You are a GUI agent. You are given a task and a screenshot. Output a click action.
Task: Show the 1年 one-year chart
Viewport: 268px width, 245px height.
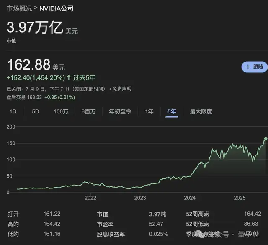149,111
